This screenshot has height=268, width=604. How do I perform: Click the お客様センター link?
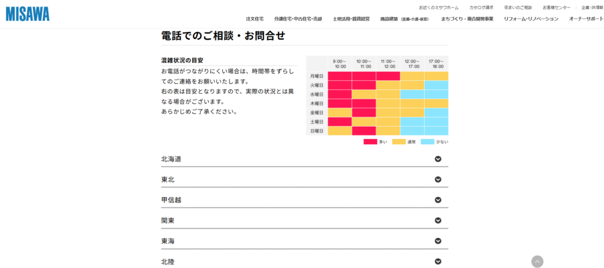tap(556, 8)
